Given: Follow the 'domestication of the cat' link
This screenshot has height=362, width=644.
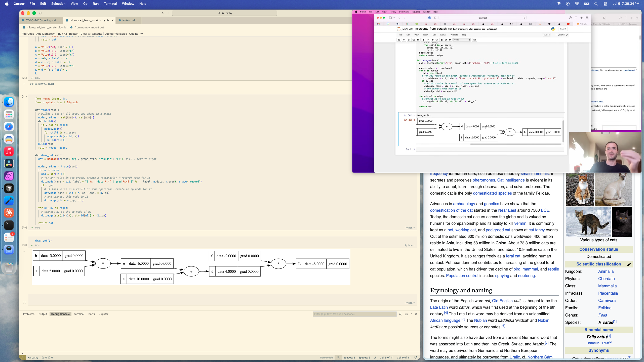Looking at the screenshot, I should click(x=451, y=210).
